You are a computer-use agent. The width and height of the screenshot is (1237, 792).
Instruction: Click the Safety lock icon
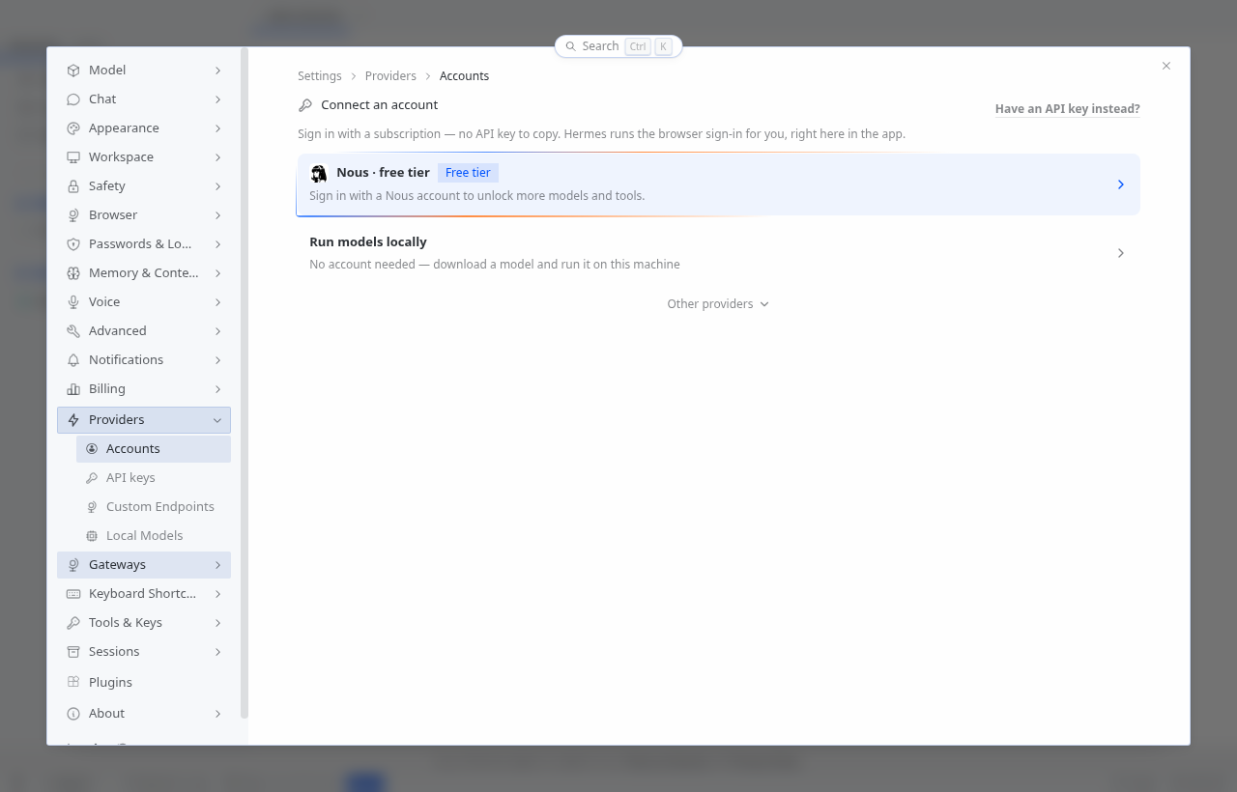(x=73, y=186)
